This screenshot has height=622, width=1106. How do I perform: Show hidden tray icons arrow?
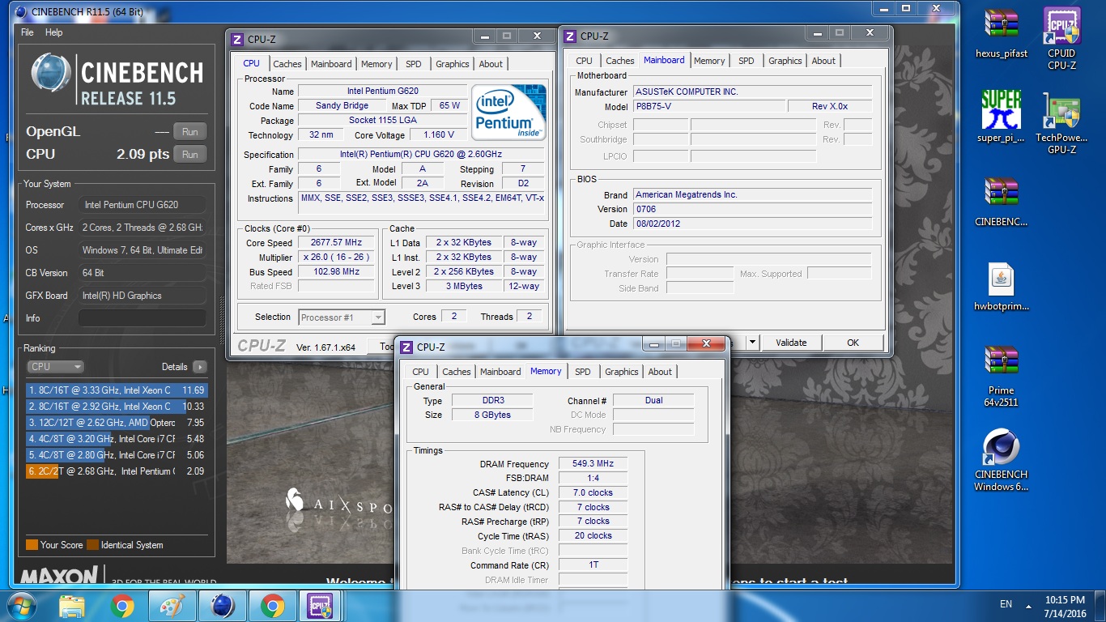[x=1028, y=605]
